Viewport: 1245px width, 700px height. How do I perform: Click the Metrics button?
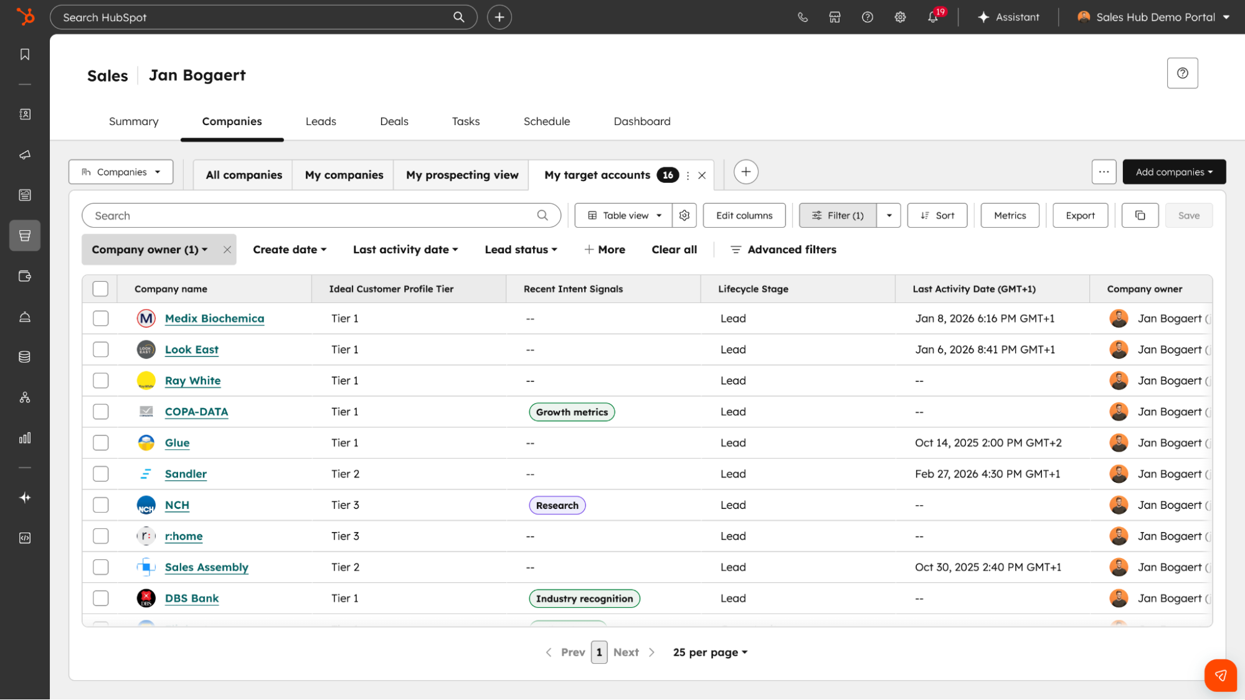click(1010, 216)
